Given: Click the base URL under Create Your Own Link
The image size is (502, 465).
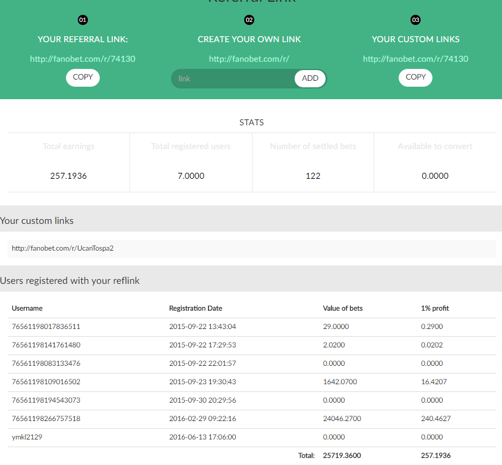Looking at the screenshot, I should [x=249, y=59].
